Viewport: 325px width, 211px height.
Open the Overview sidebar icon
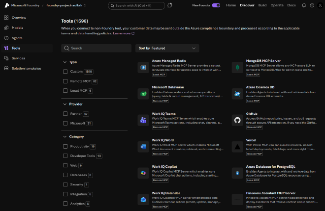click(x=6, y=18)
